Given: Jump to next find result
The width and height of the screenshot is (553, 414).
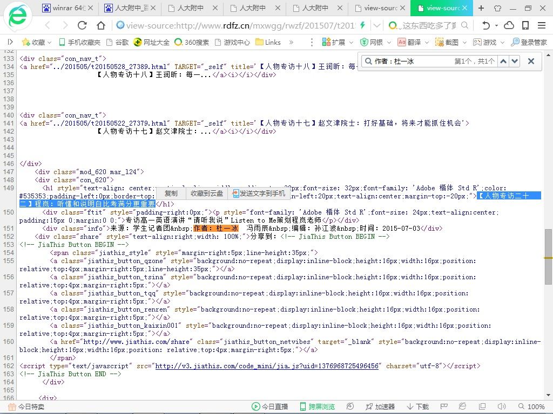Looking at the screenshot, I should pyautogui.click(x=515, y=61).
